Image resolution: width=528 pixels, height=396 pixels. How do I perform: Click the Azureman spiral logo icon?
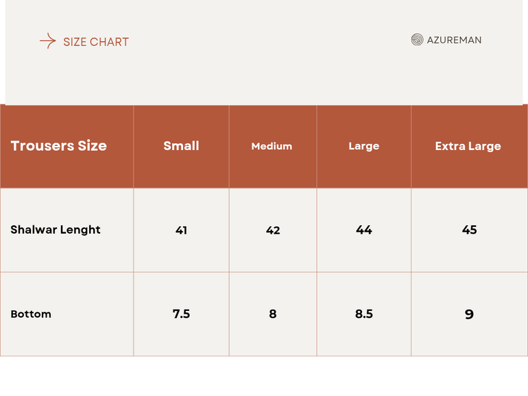click(x=417, y=40)
